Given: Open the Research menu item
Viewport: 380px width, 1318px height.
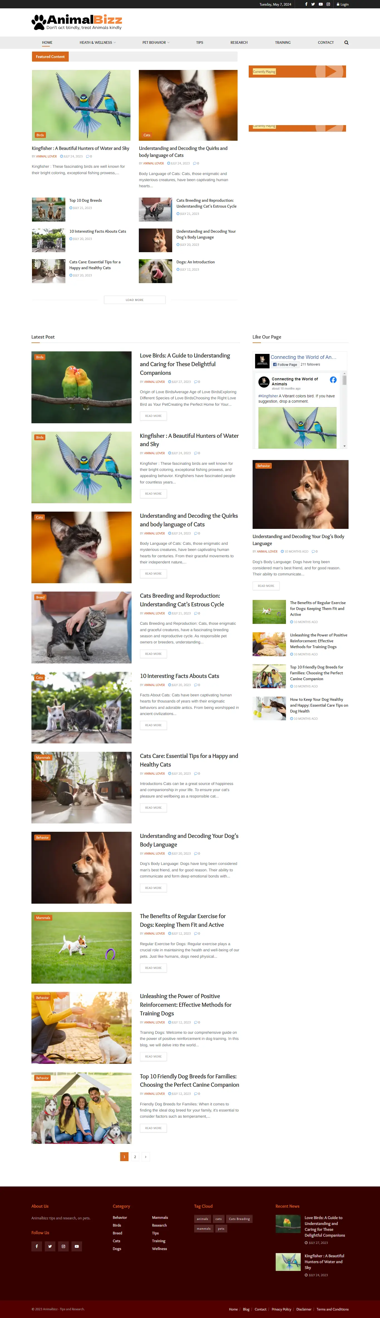Looking at the screenshot, I should [x=239, y=42].
